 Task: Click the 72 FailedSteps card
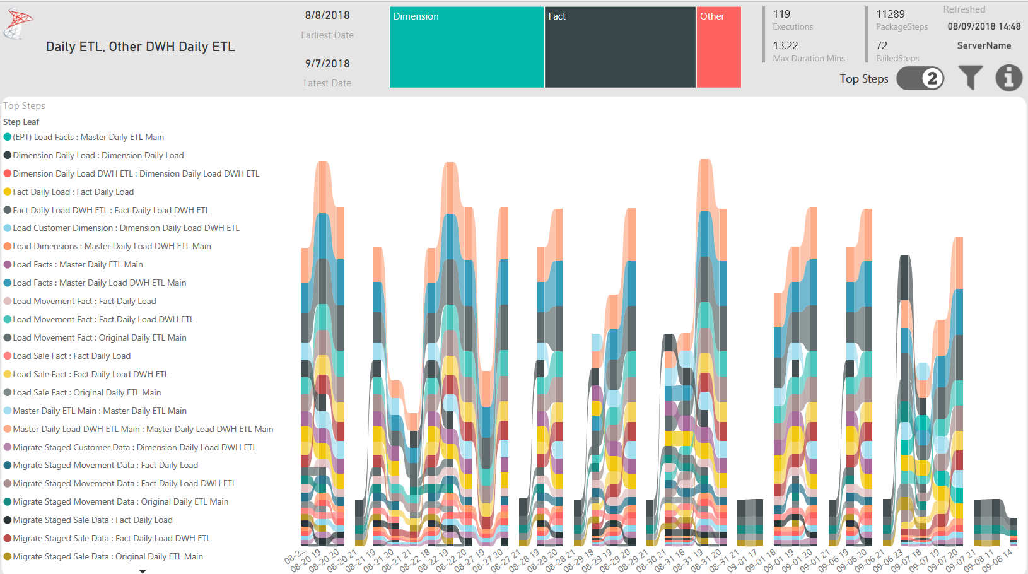897,51
